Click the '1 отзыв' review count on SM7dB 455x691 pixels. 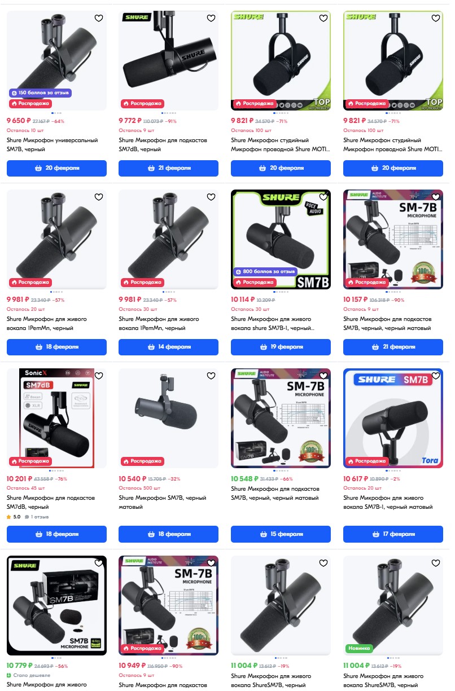coord(40,517)
